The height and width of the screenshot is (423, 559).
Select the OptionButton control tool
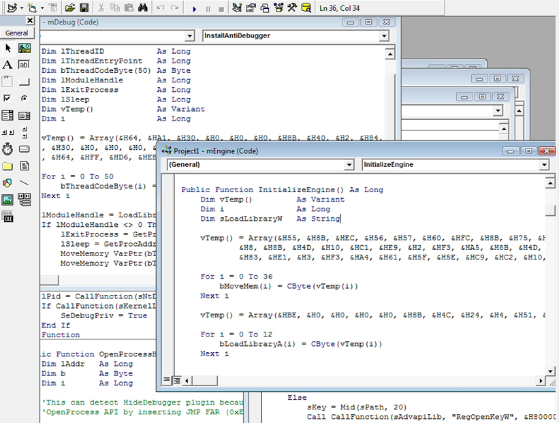click(x=24, y=97)
